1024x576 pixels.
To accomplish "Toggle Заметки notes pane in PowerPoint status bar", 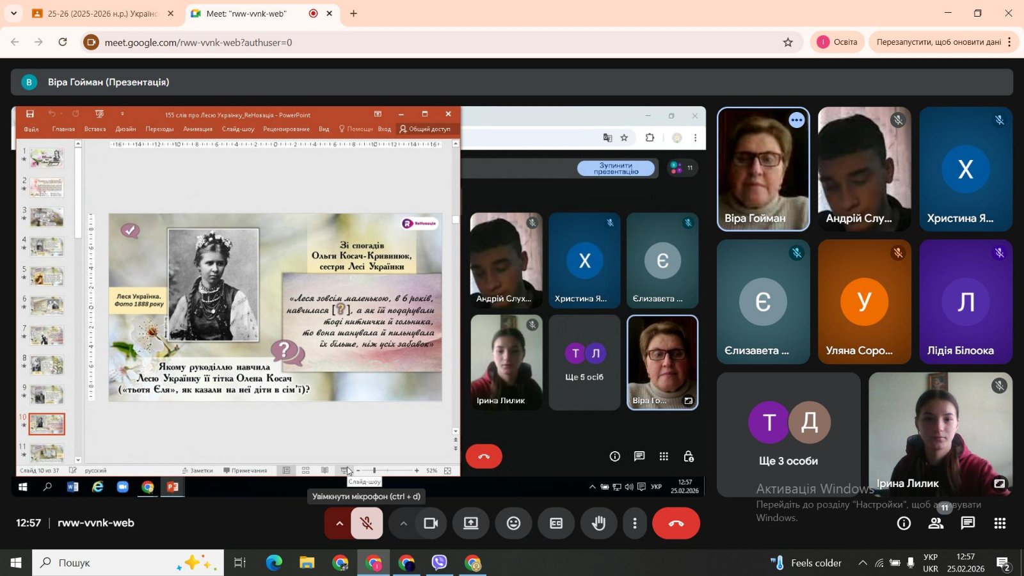I will pyautogui.click(x=198, y=470).
